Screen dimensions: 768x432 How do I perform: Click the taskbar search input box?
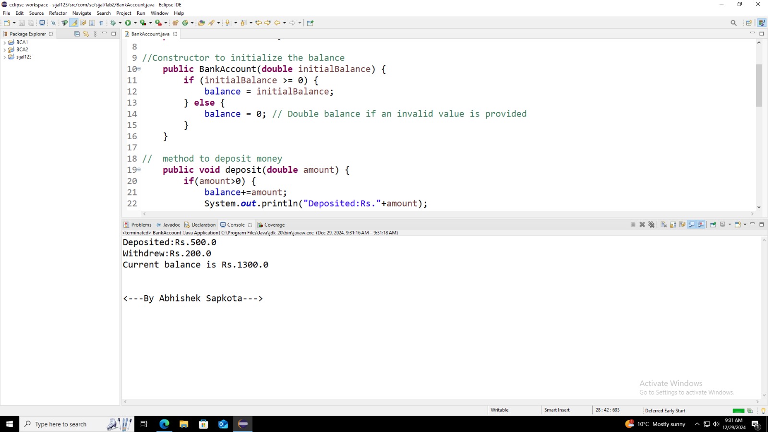tap(77, 424)
